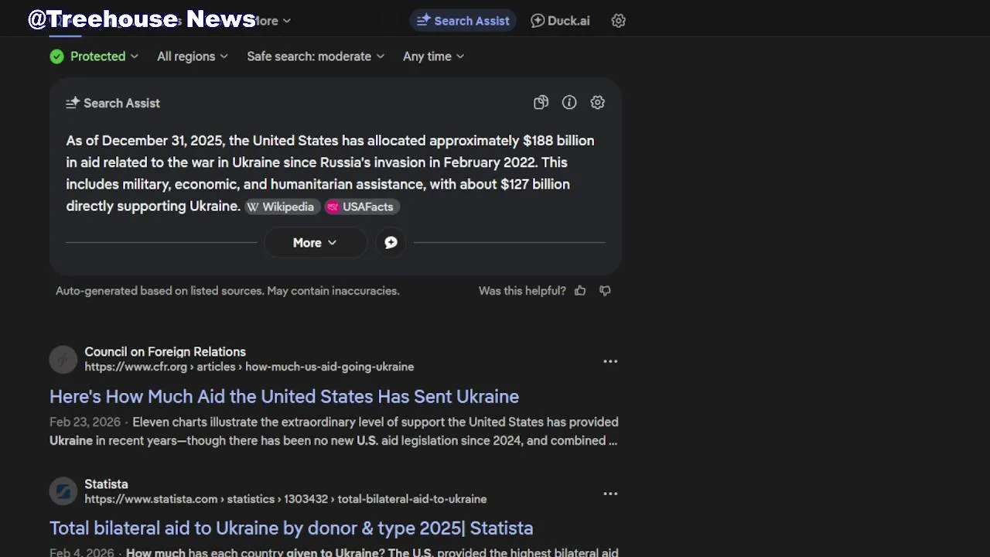Open the Protected status dropdown
Image resolution: width=990 pixels, height=557 pixels.
click(x=94, y=56)
